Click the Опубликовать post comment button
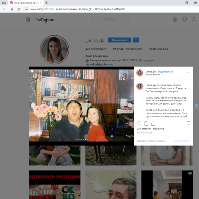Viewport: 199px width, 199px height. pos(182,141)
